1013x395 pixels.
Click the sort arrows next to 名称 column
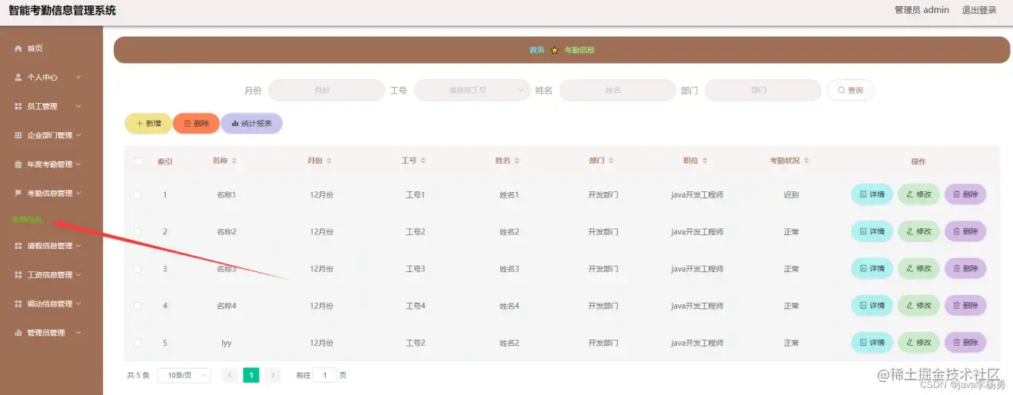[x=234, y=161]
